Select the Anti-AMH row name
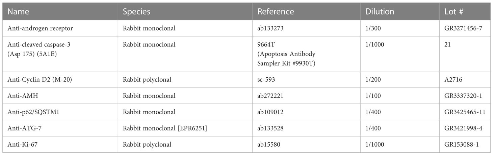Viewport: 493px width, 155px height. 20,96
